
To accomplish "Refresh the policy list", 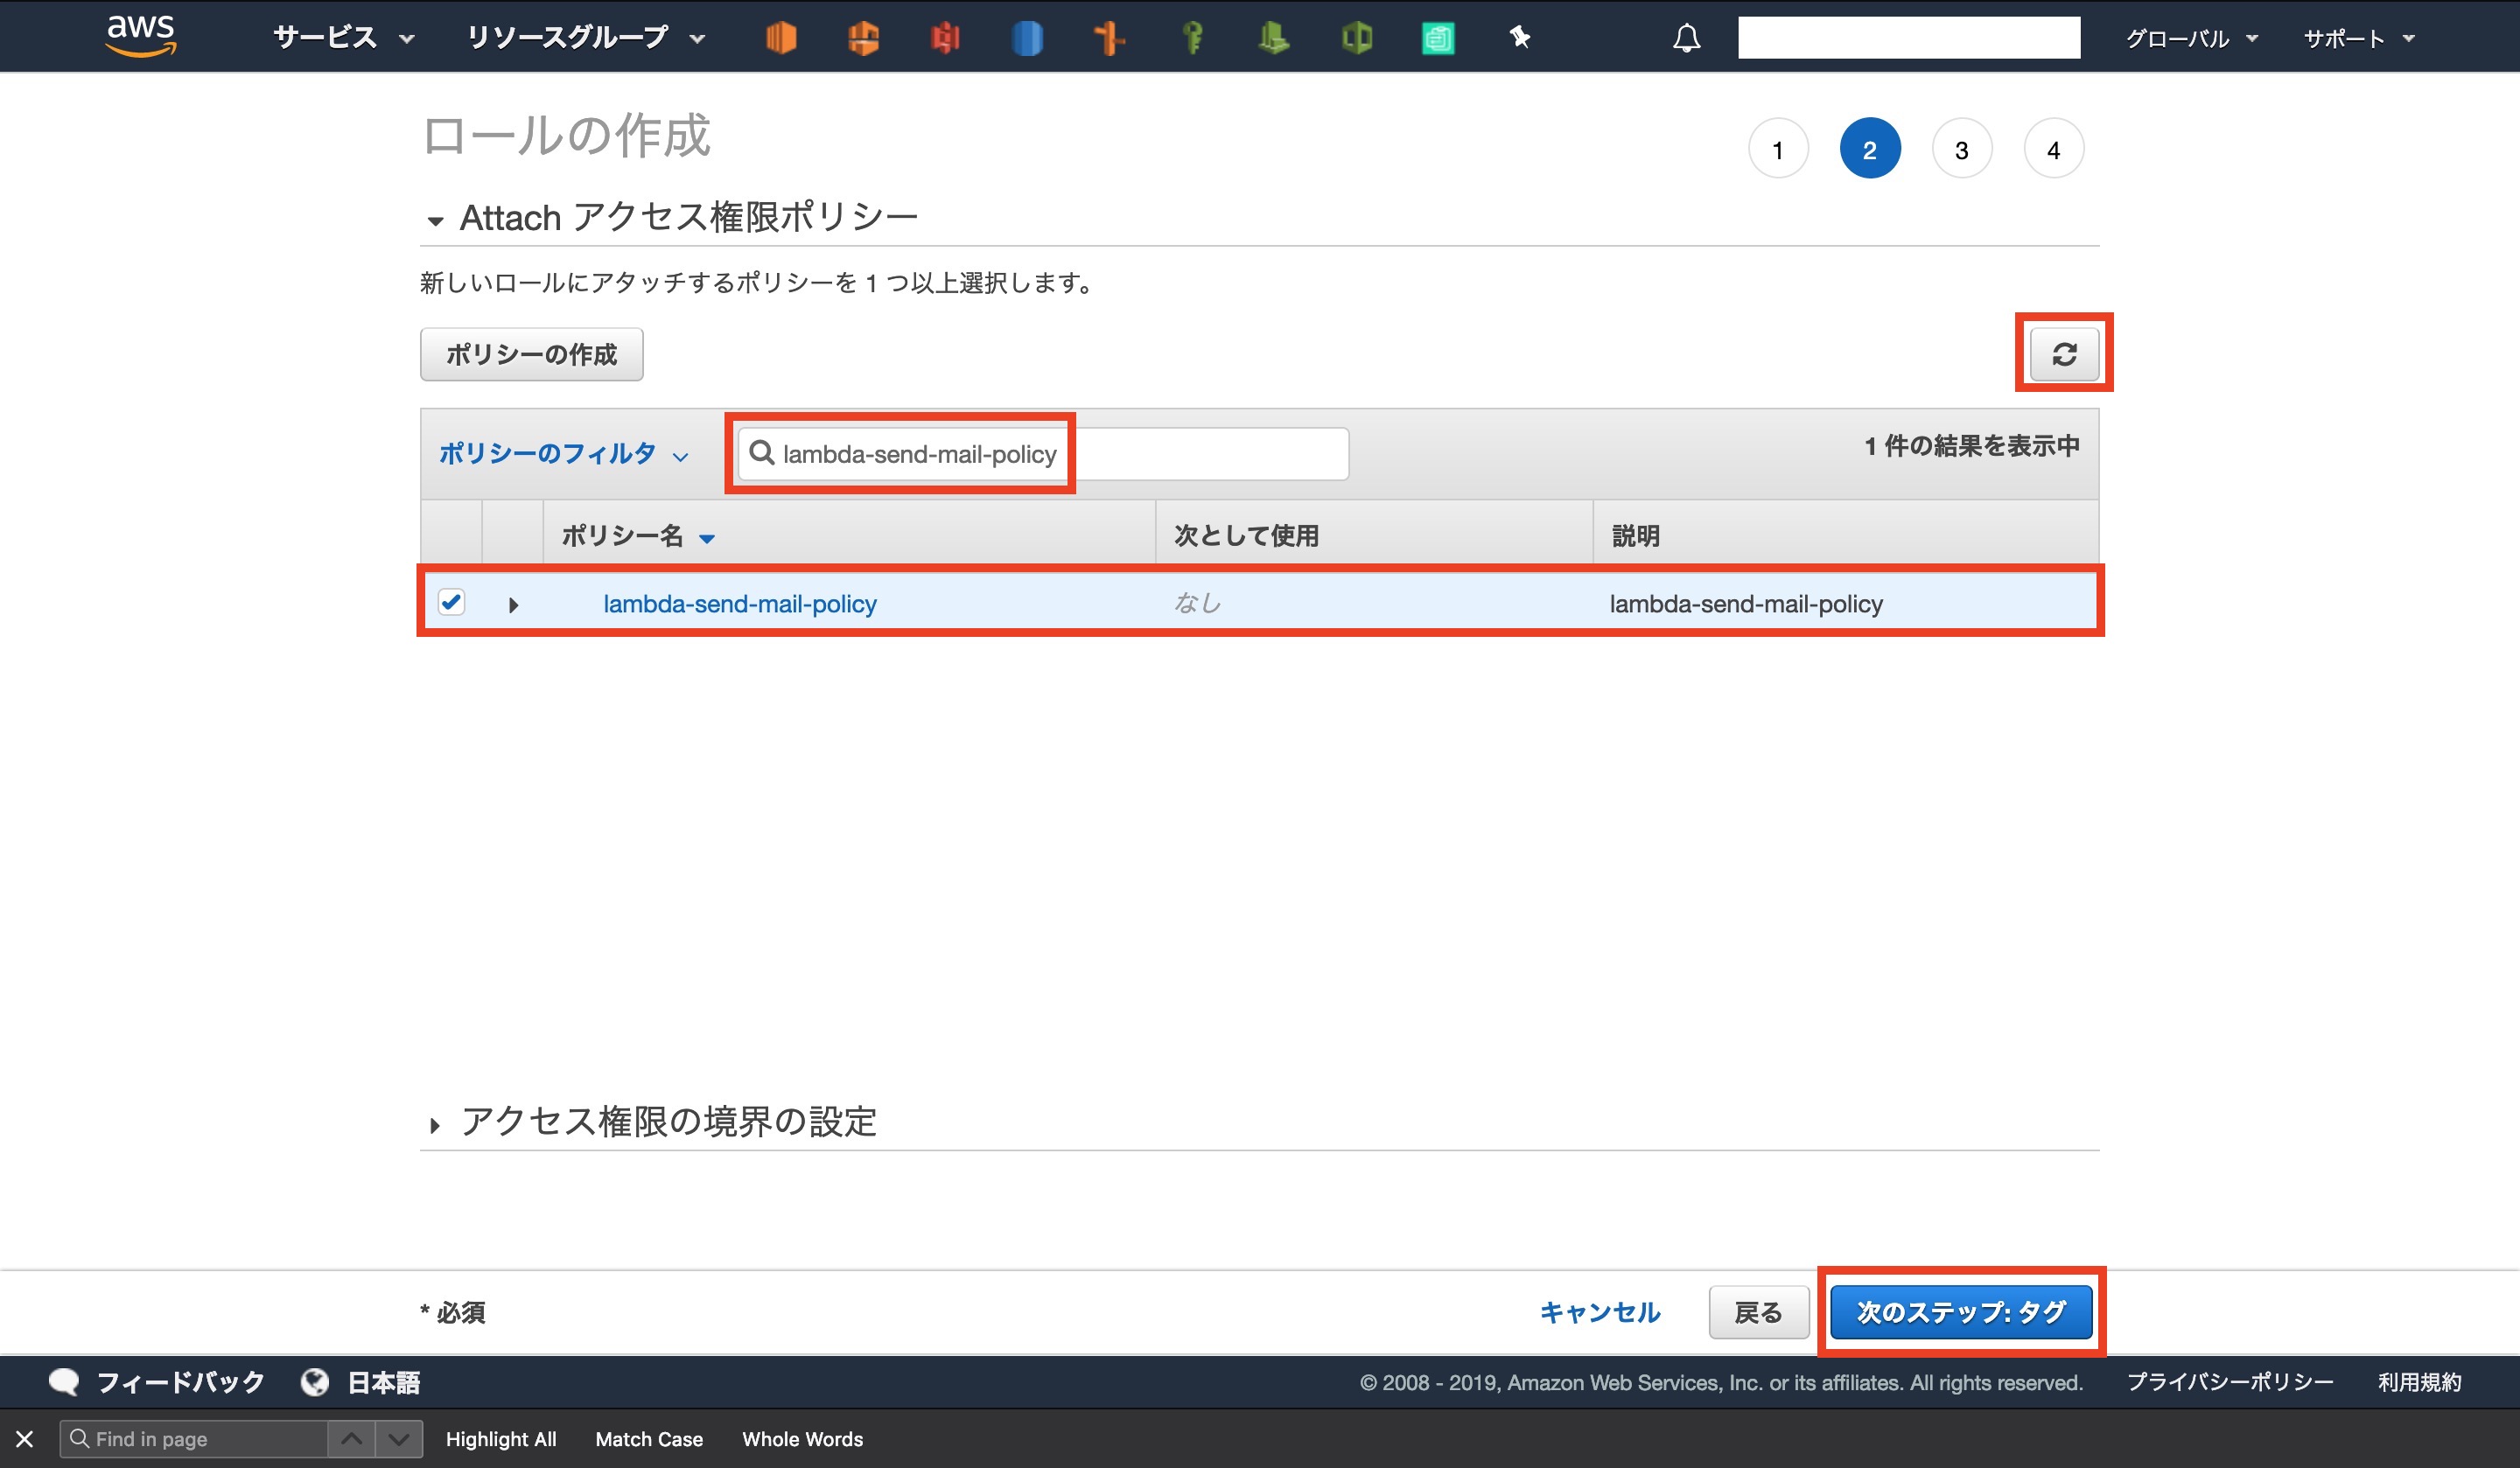I will pos(2064,354).
